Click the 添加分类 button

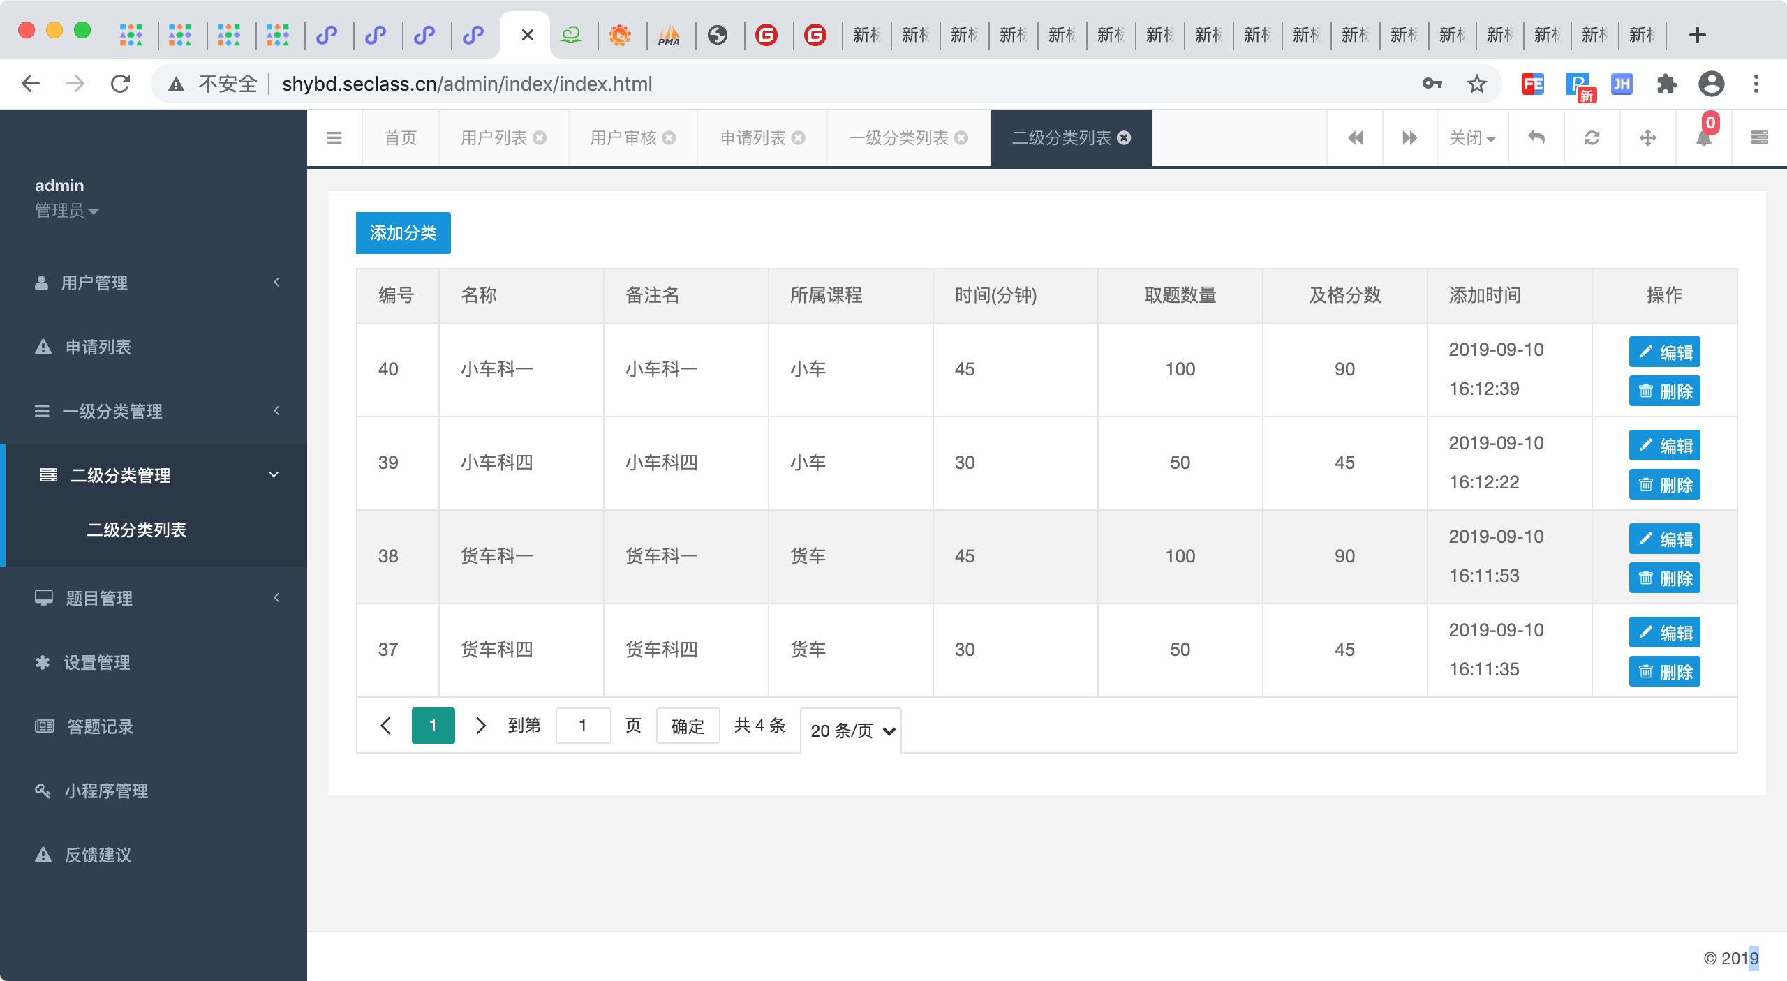pos(403,233)
